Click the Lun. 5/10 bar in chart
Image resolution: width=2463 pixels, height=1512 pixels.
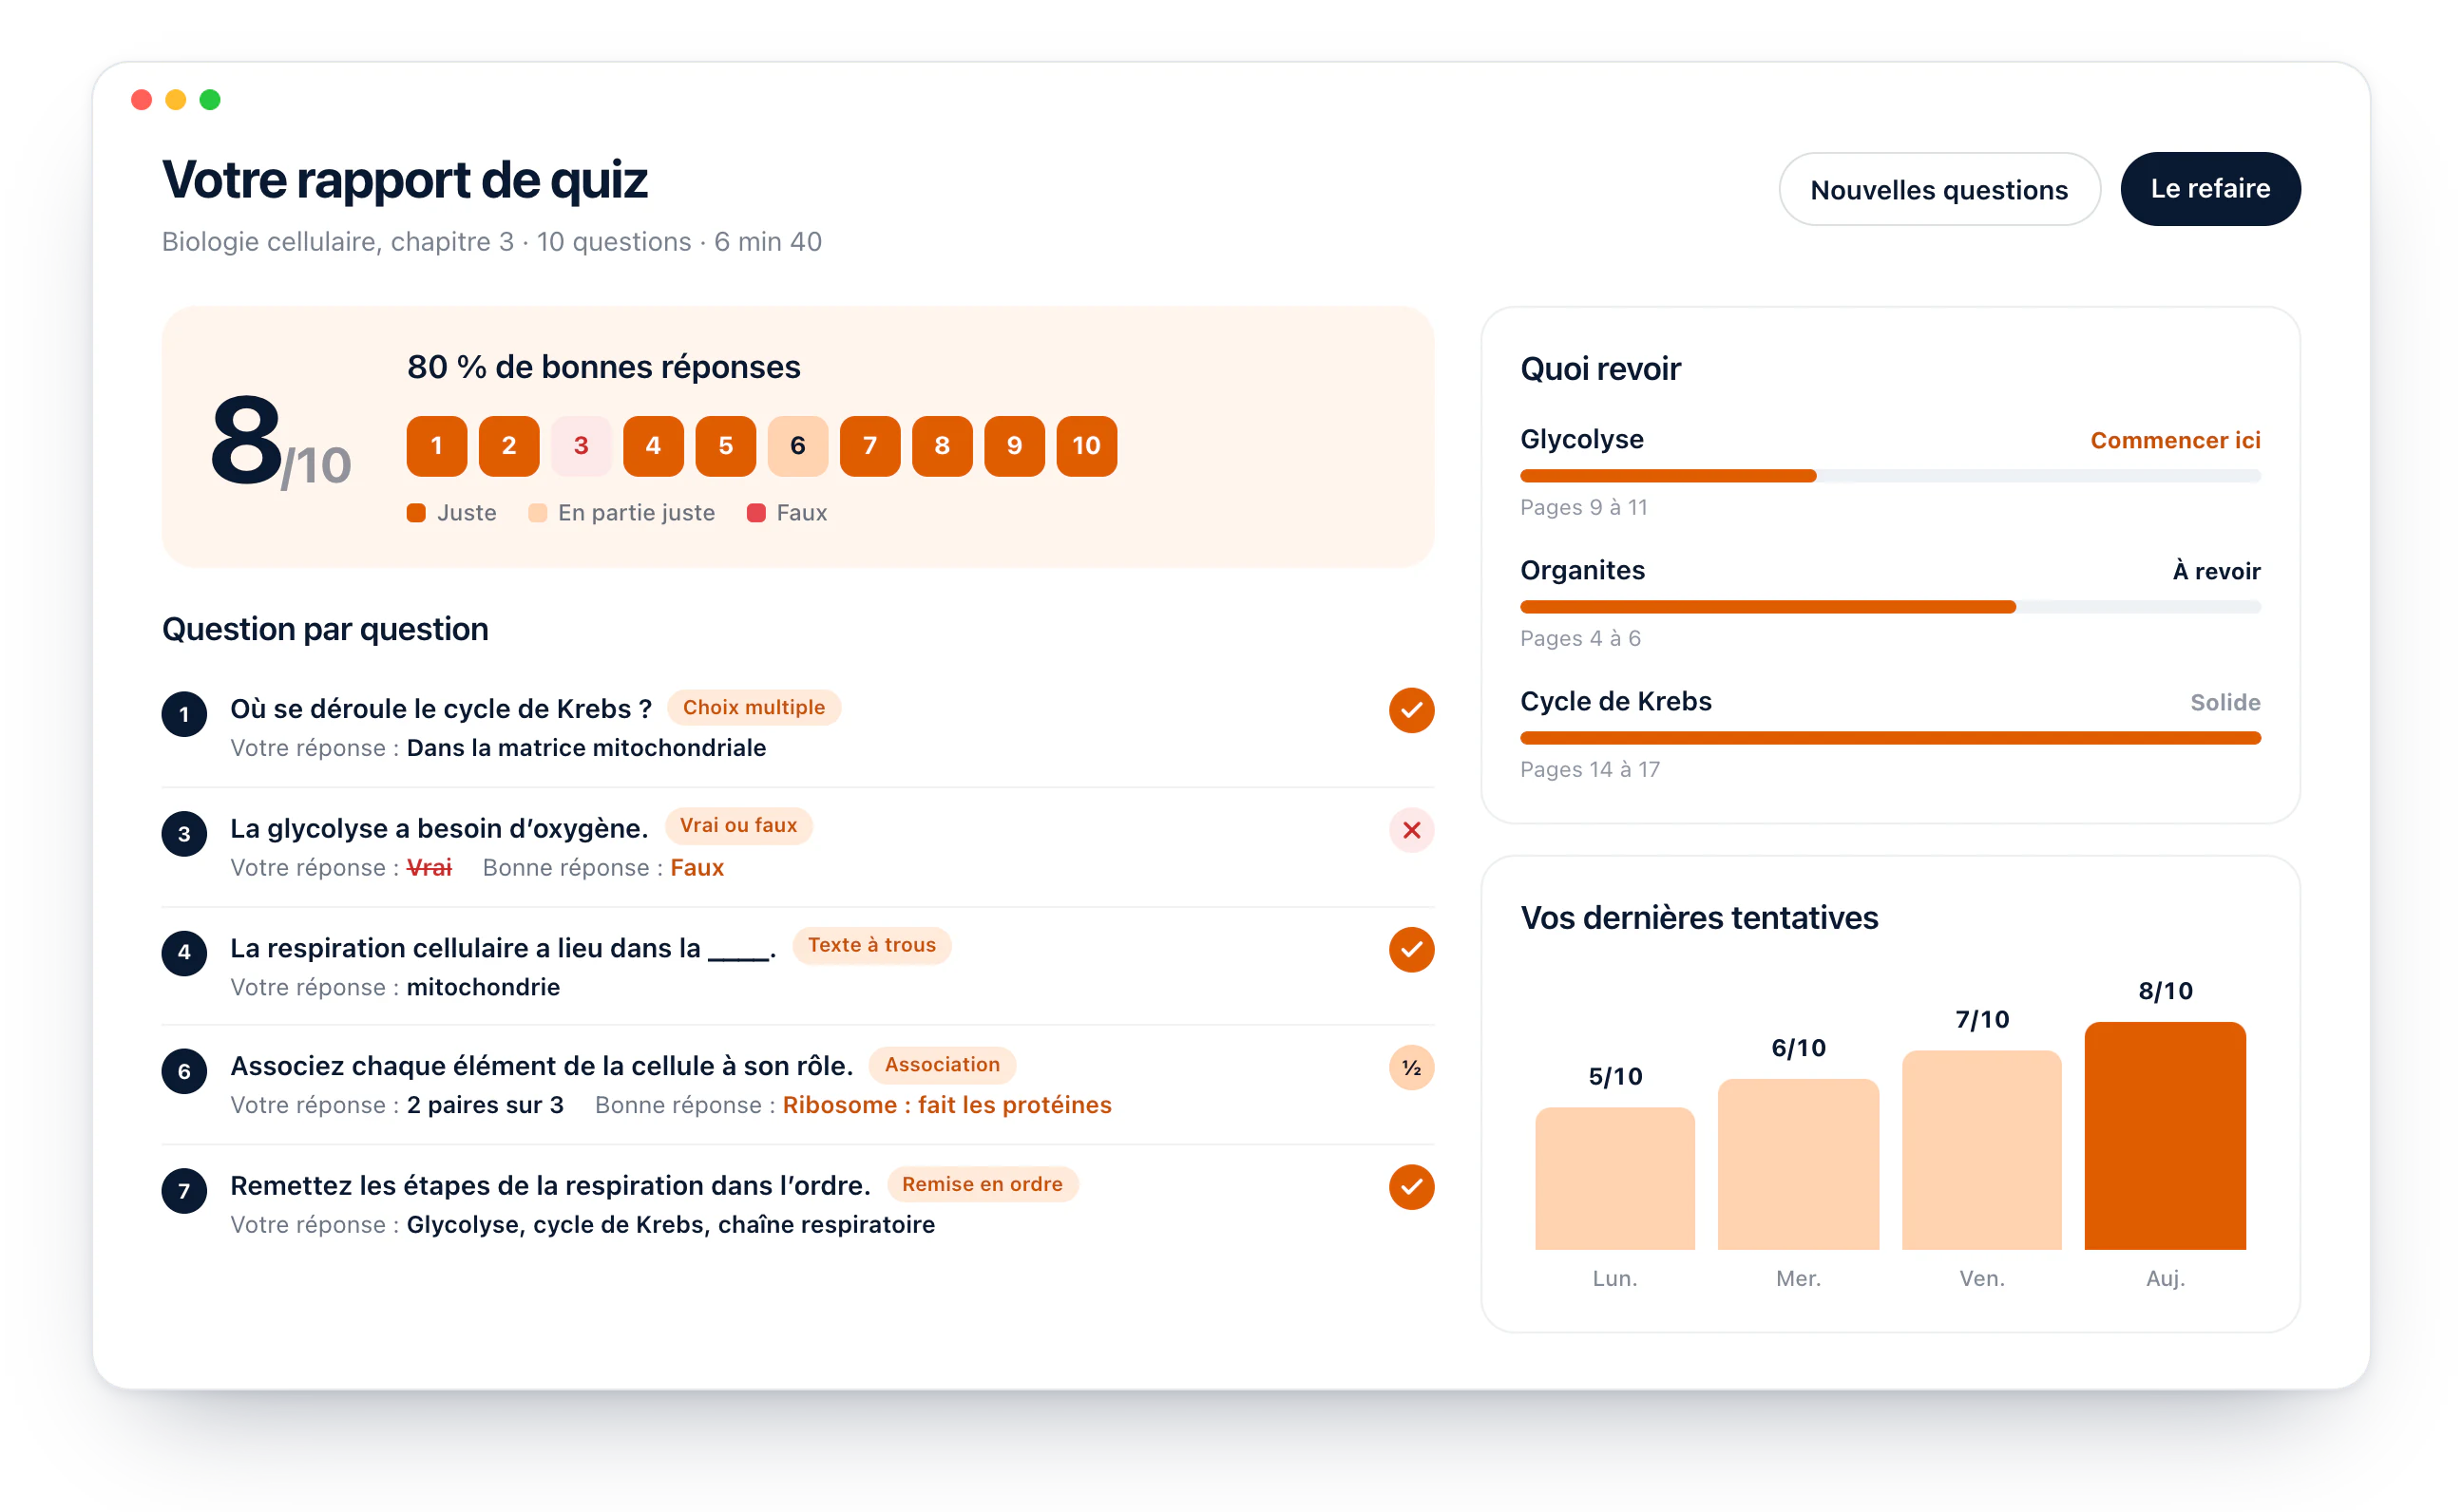[1614, 1178]
